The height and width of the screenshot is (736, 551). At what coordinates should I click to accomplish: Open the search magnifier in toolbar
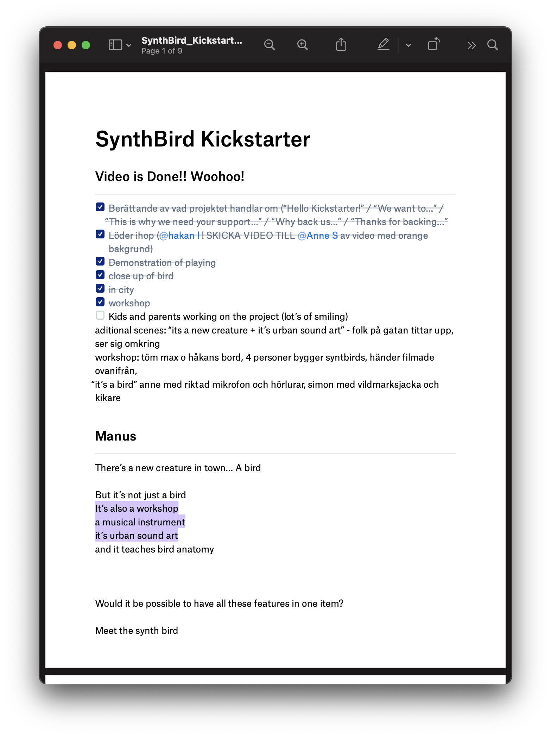point(493,45)
